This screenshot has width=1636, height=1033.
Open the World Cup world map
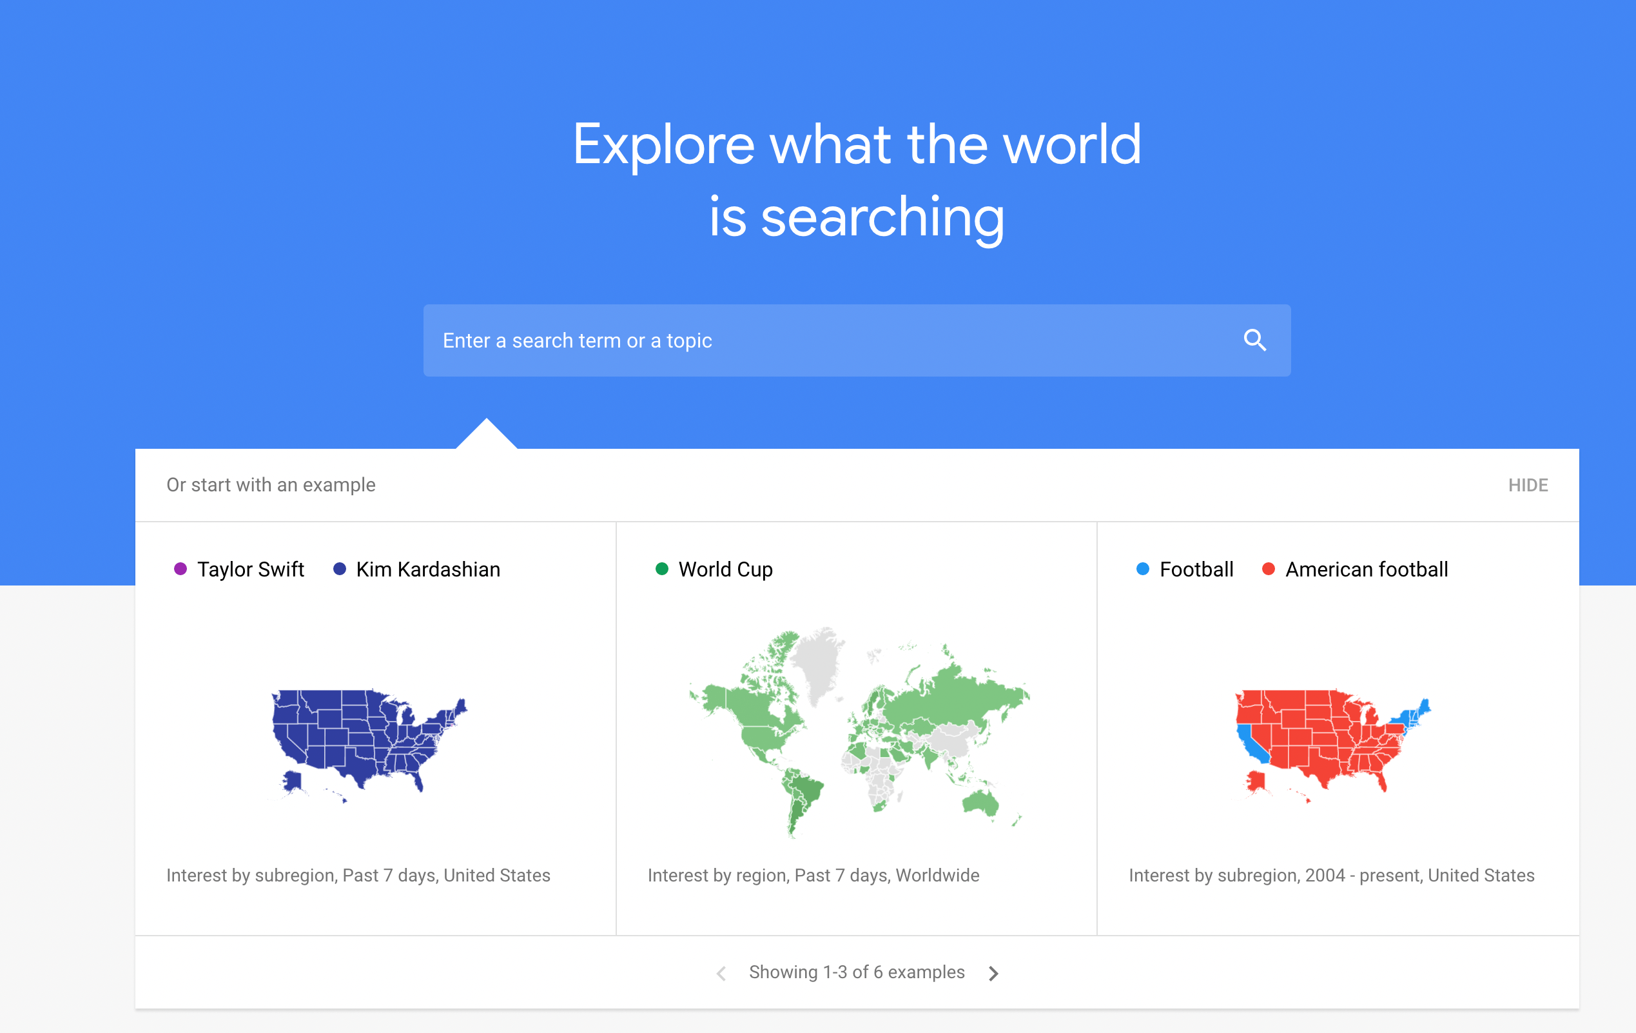click(x=859, y=732)
